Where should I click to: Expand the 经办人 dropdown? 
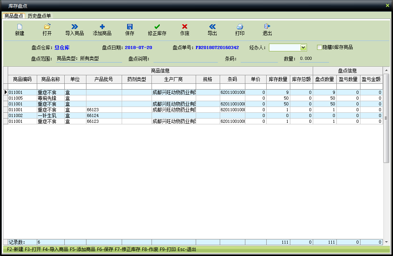(303, 47)
